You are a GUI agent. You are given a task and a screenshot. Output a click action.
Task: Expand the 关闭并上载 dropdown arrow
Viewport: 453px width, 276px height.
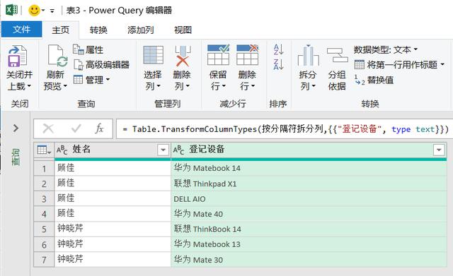(29, 86)
